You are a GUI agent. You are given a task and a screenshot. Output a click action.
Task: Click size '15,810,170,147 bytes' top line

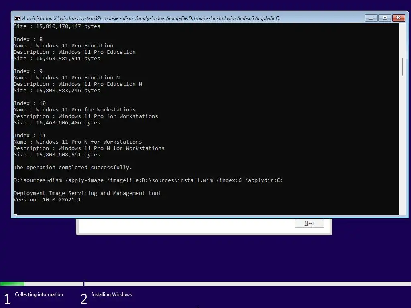pos(57,26)
